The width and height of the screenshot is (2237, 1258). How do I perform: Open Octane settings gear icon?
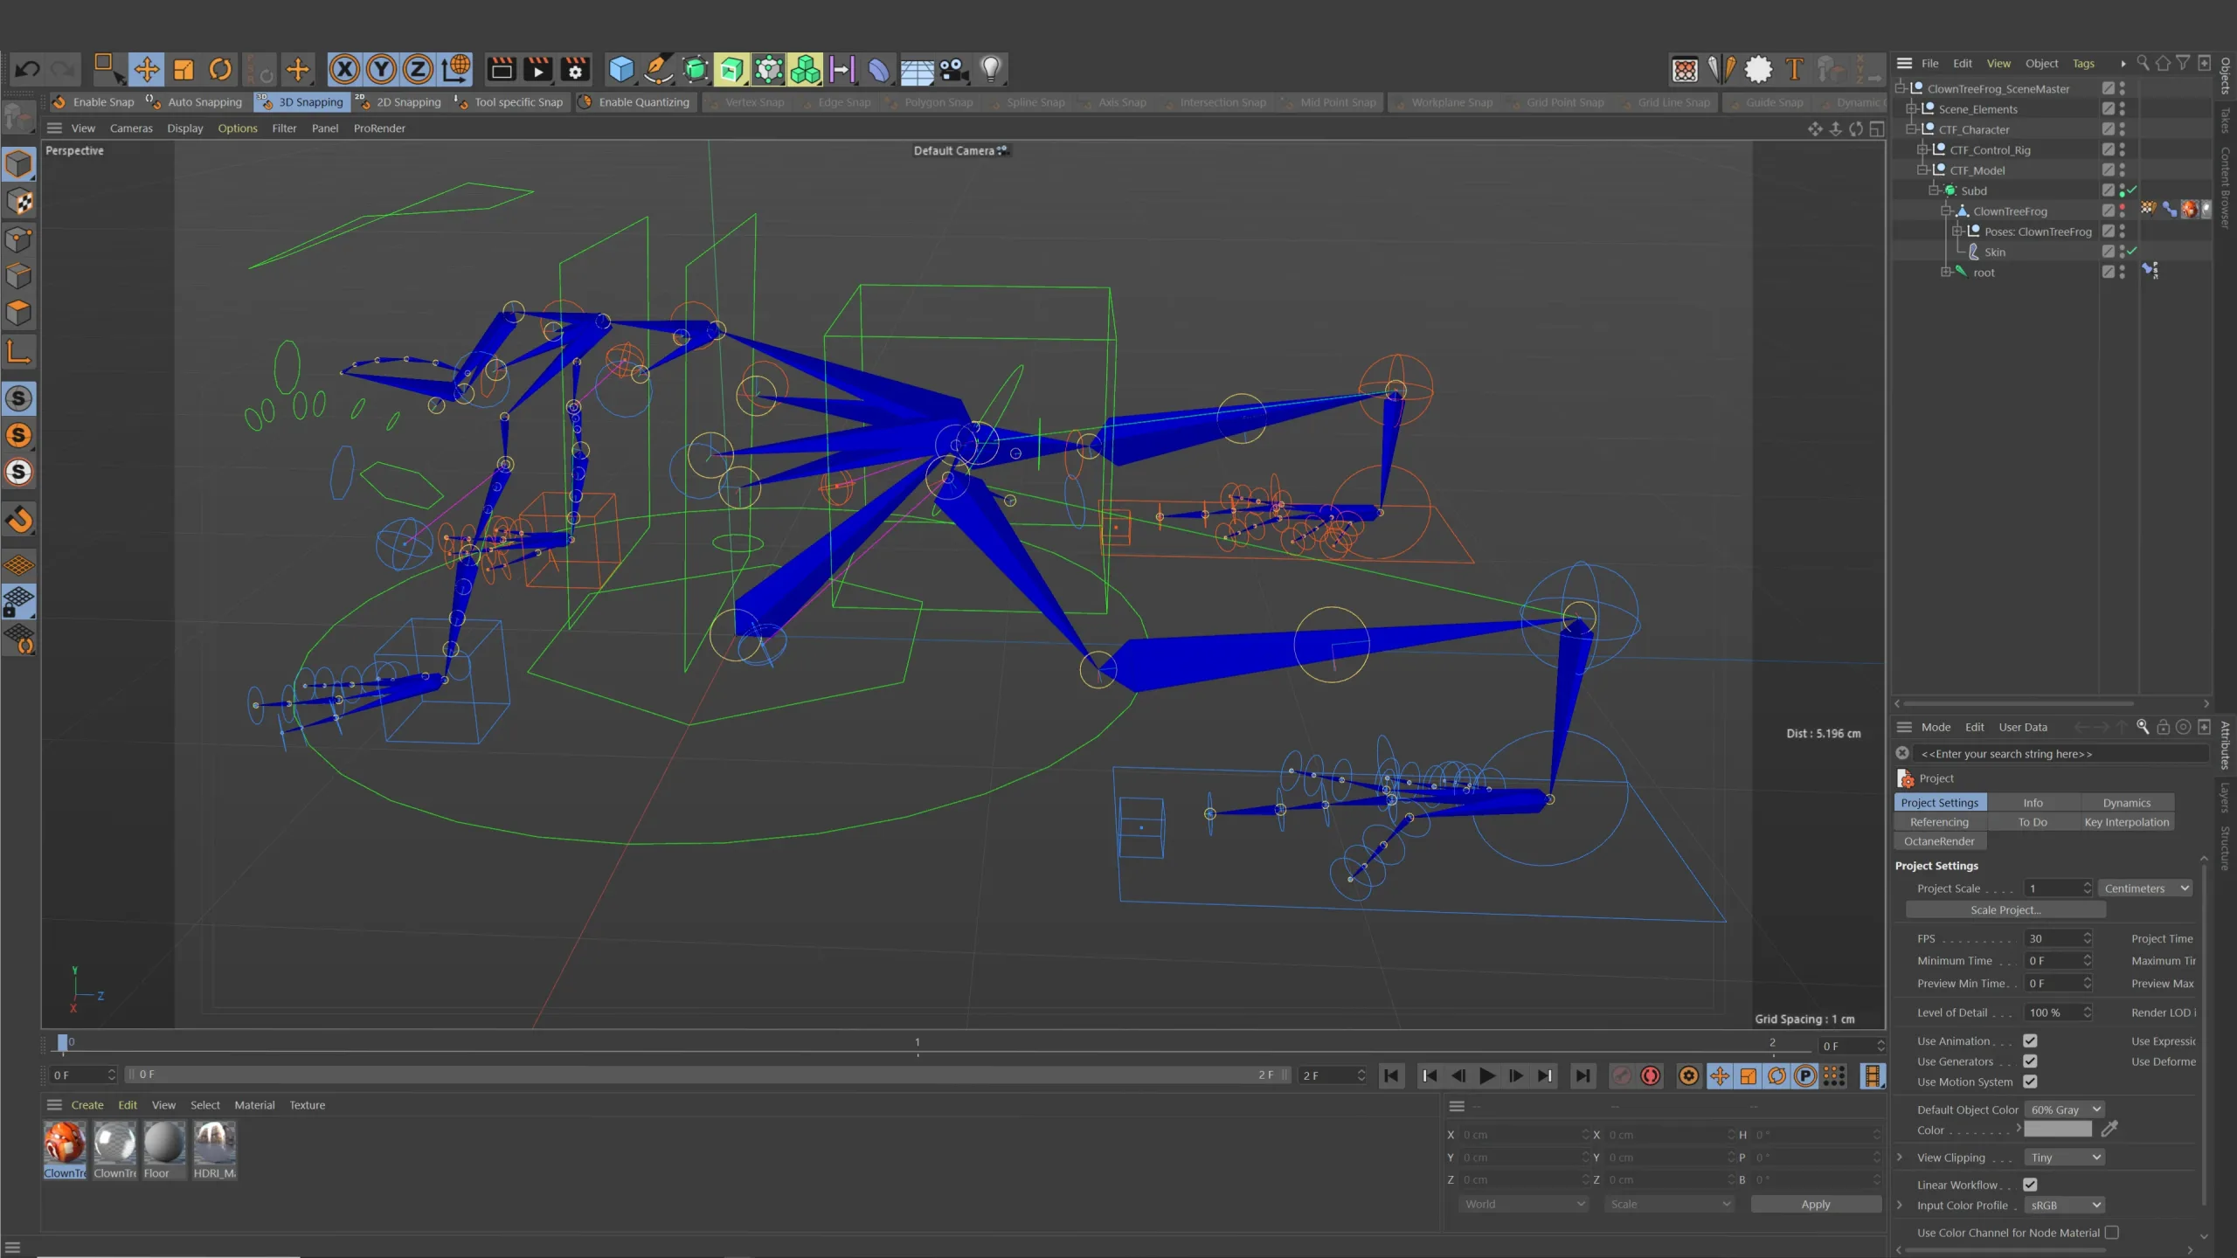[1758, 69]
